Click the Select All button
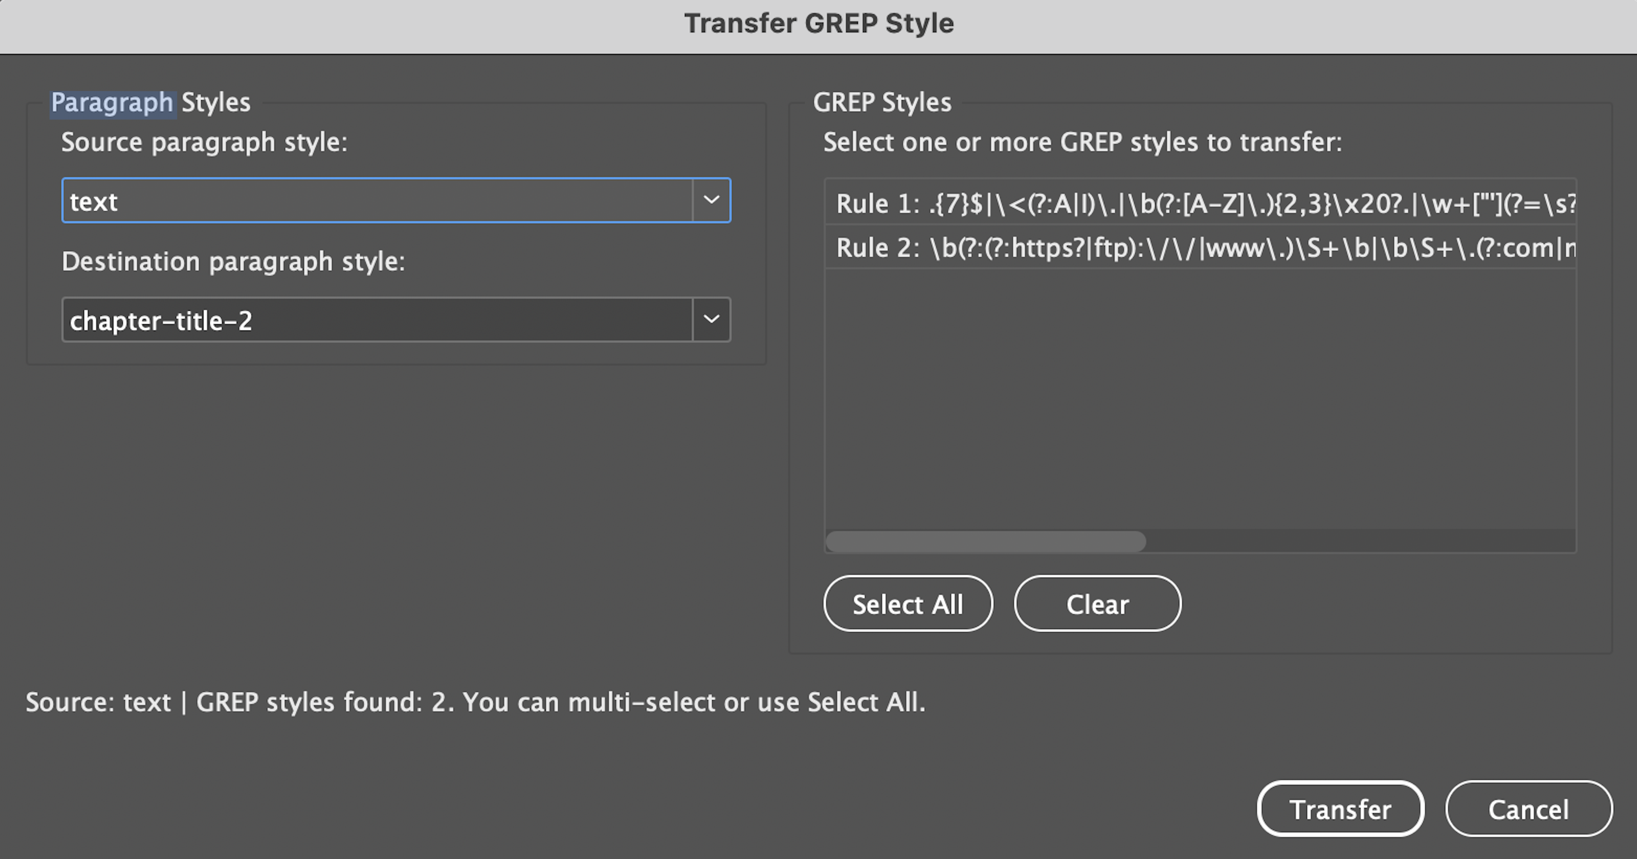1637x859 pixels. [908, 604]
